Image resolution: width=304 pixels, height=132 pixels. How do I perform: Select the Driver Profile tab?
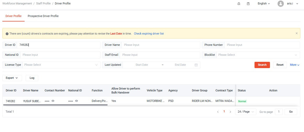13,16
